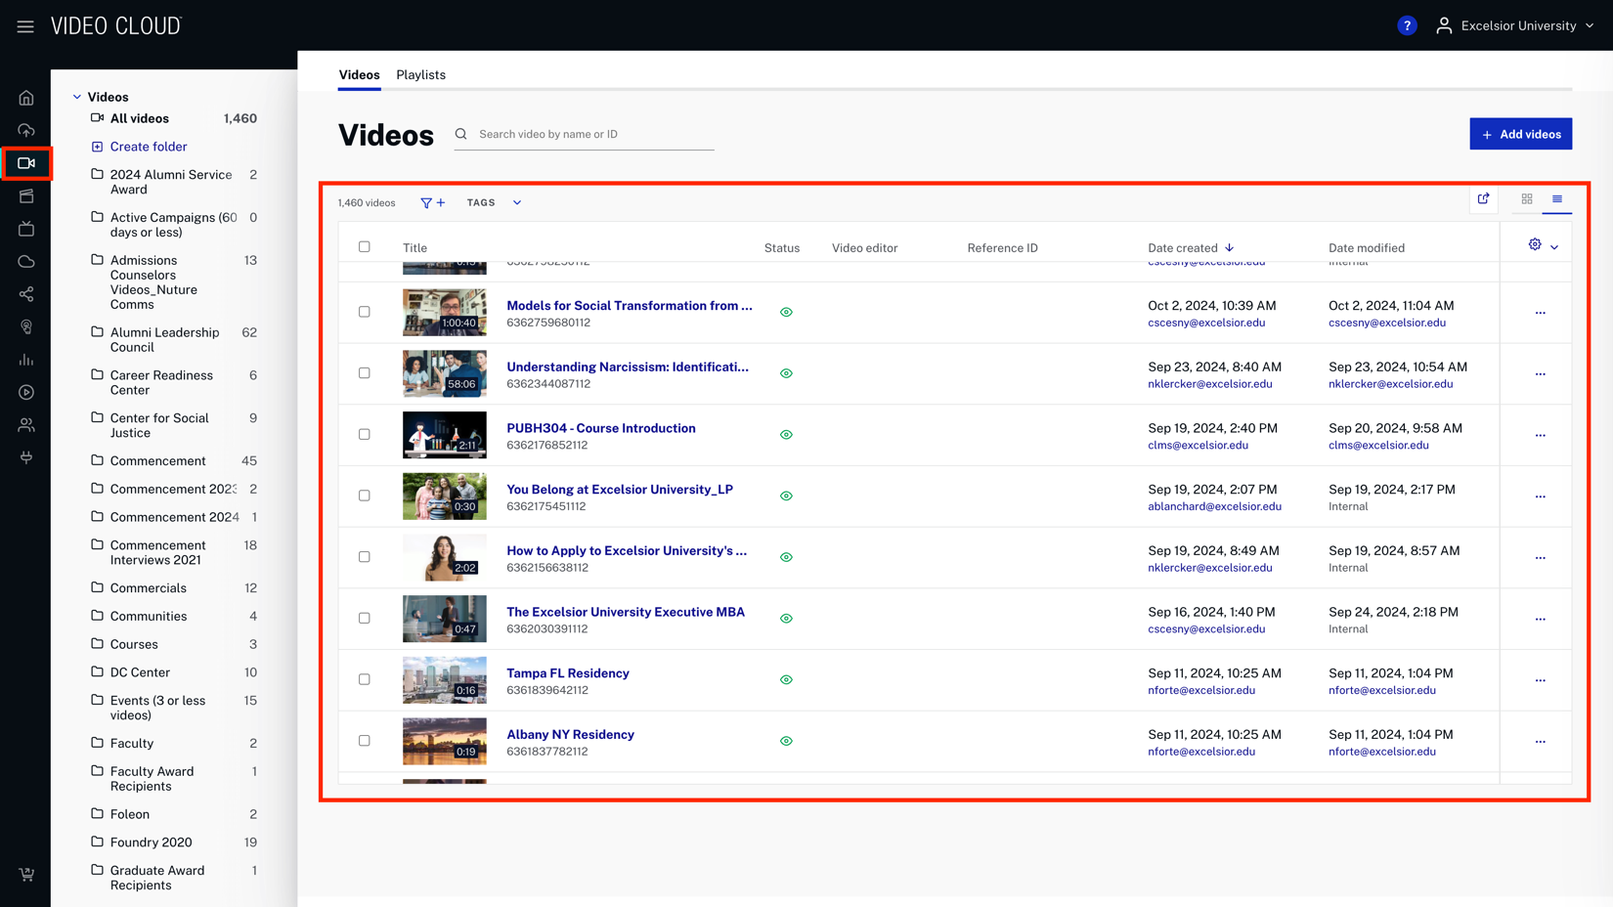Screen dimensions: 1613x907
Task: Collapse the Videos folder tree
Action: [x=77, y=97]
